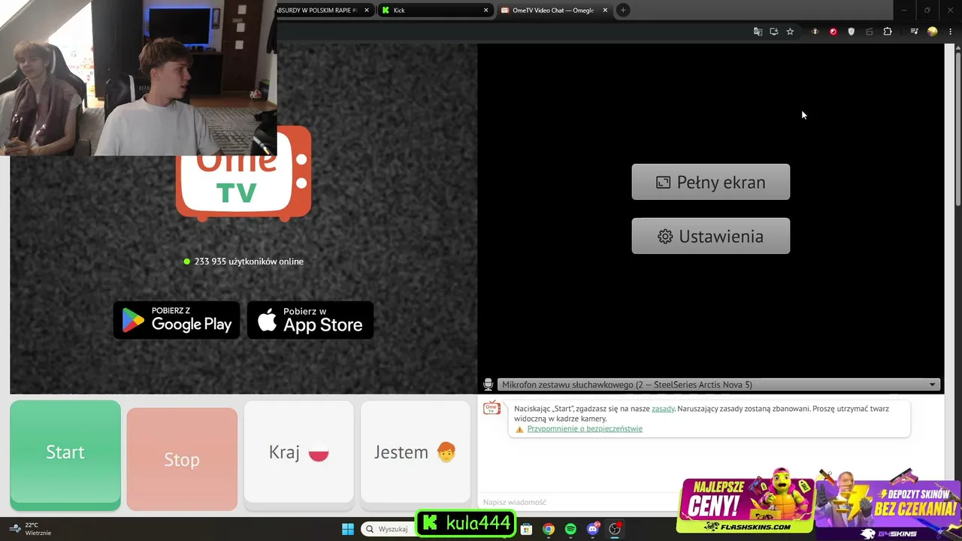The height and width of the screenshot is (541, 962).
Task: Bookmark this page with the star icon
Action: click(x=790, y=32)
